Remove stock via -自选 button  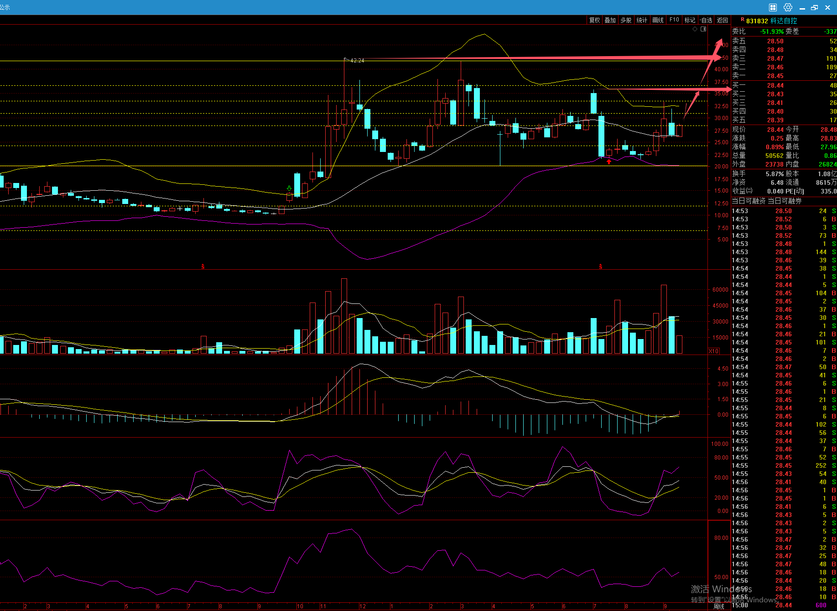click(x=706, y=20)
